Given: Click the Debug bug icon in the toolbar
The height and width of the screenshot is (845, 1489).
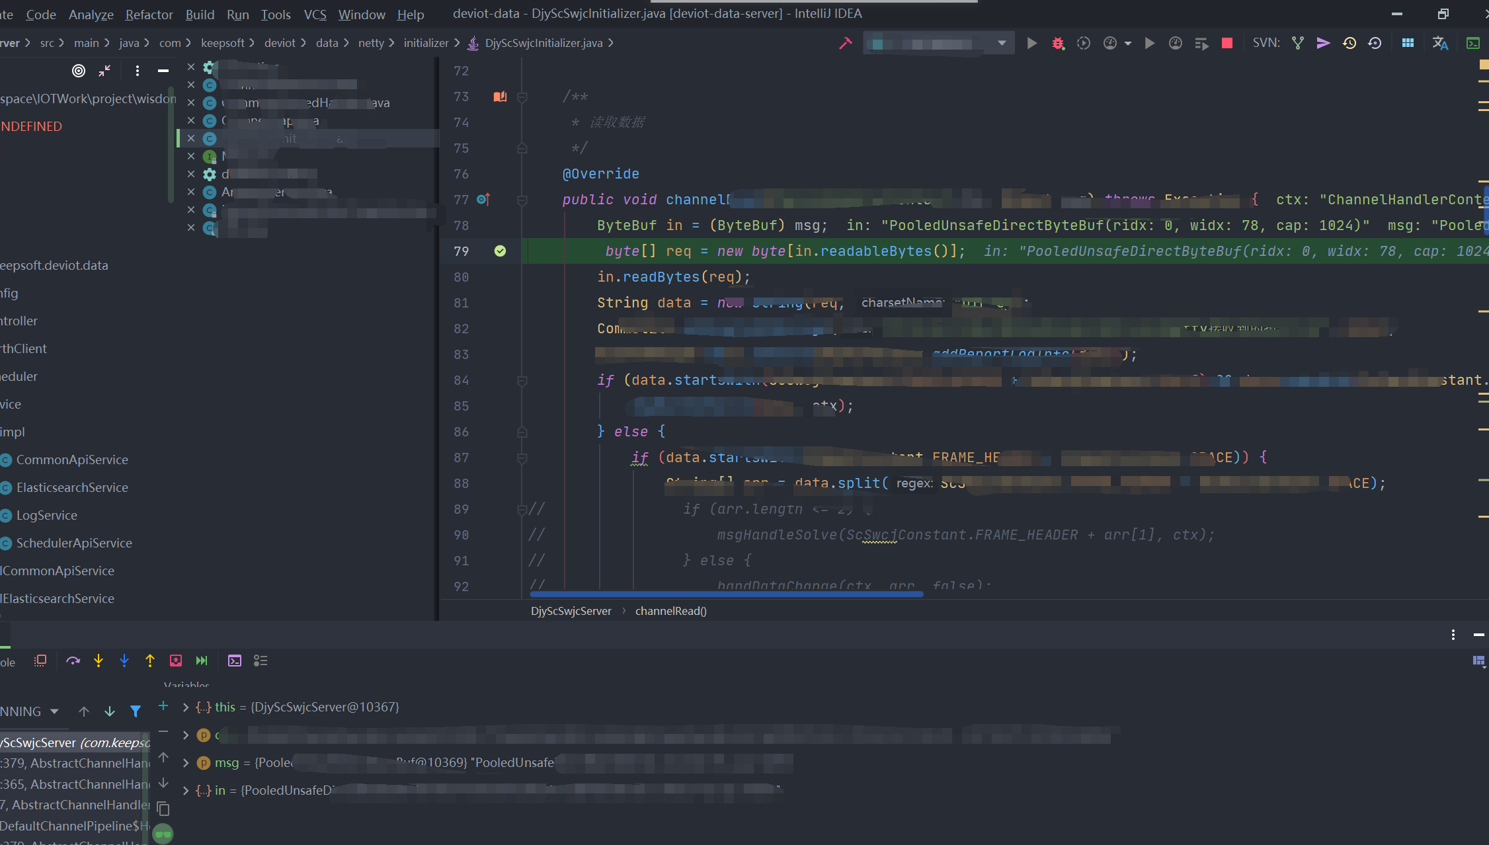Looking at the screenshot, I should [1058, 43].
